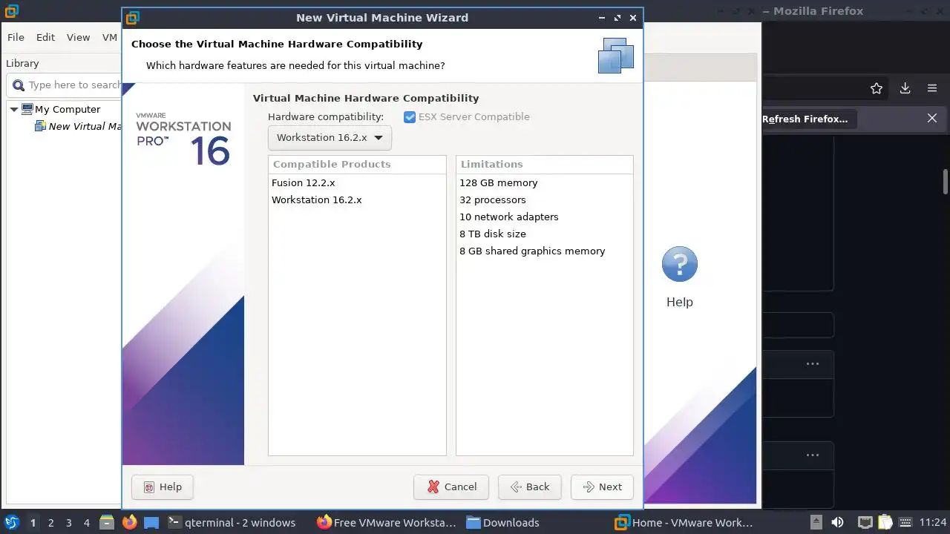Screen dimensions: 950x534
Task: Open the Firefox hamburger menu
Action: [x=932, y=88]
